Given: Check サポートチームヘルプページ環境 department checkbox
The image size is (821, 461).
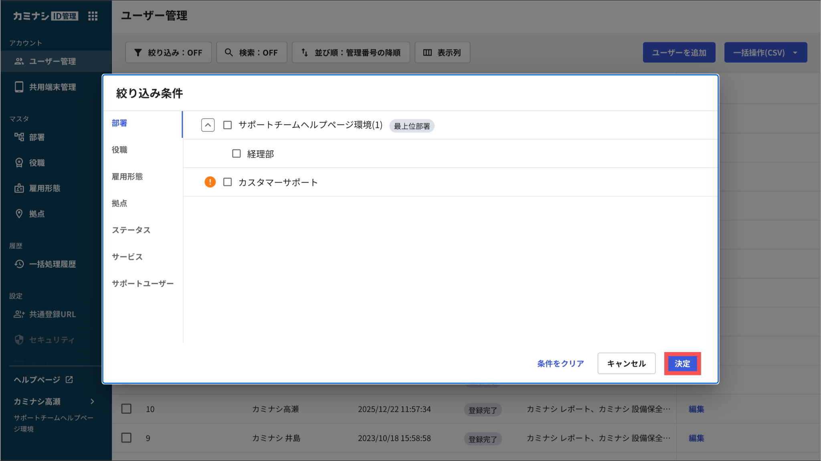Looking at the screenshot, I should (228, 125).
